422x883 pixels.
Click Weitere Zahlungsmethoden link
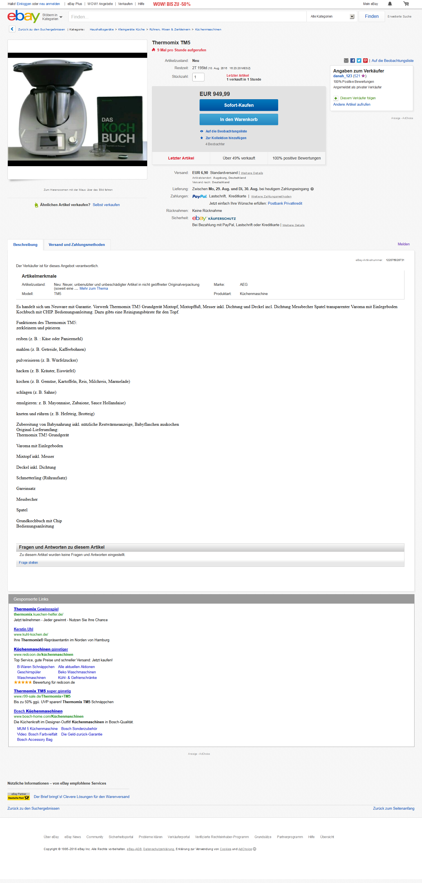(x=271, y=196)
